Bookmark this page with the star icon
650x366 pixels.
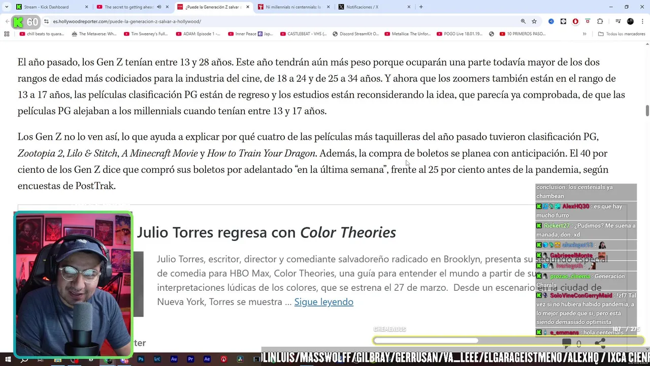[x=534, y=21]
